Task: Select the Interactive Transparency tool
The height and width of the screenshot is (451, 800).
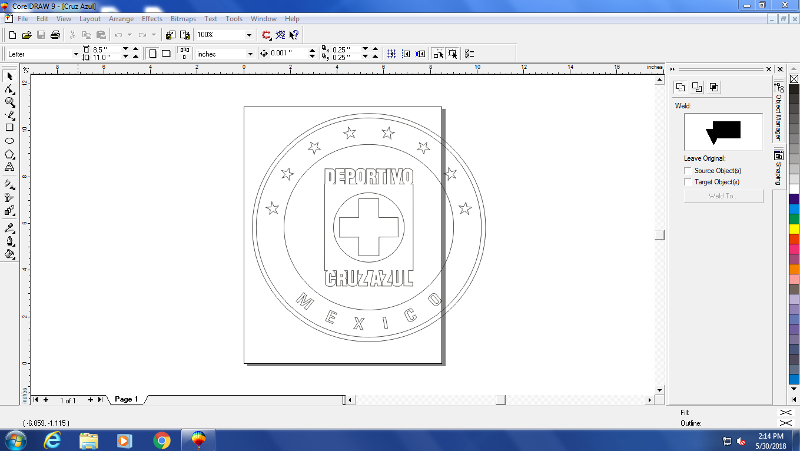Action: 9,197
